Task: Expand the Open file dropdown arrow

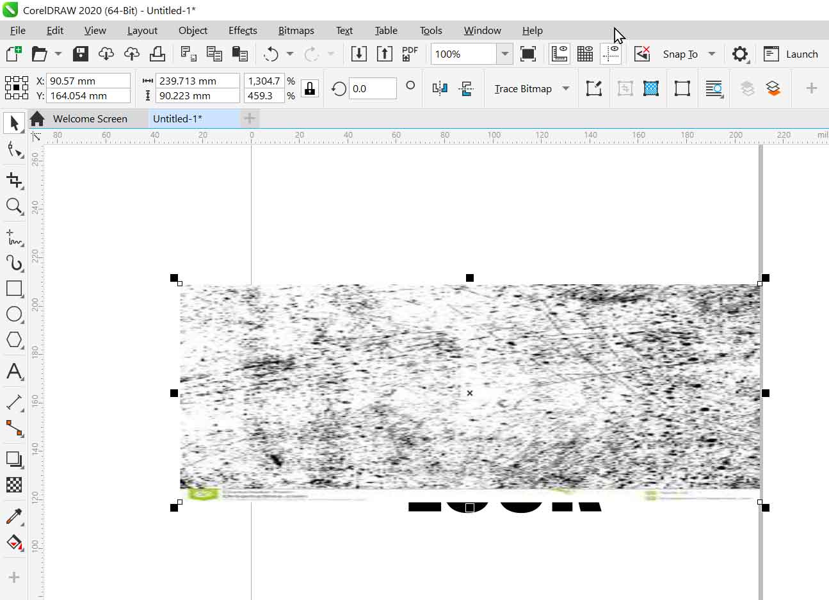Action: click(x=58, y=54)
